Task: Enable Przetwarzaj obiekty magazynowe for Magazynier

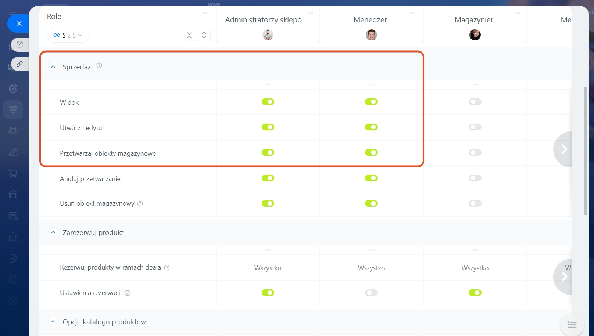Action: (475, 152)
